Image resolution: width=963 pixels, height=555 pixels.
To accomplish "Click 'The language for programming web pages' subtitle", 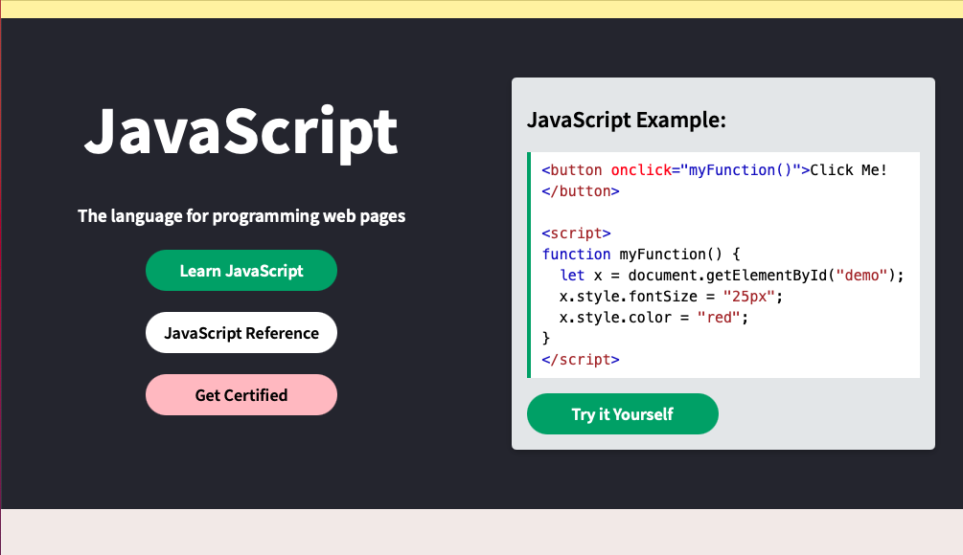I will [241, 216].
